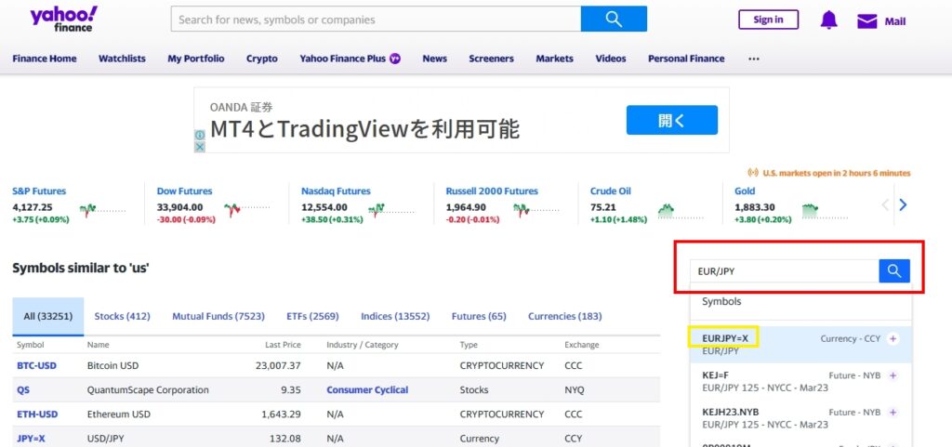Open Gold link

pyautogui.click(x=745, y=191)
